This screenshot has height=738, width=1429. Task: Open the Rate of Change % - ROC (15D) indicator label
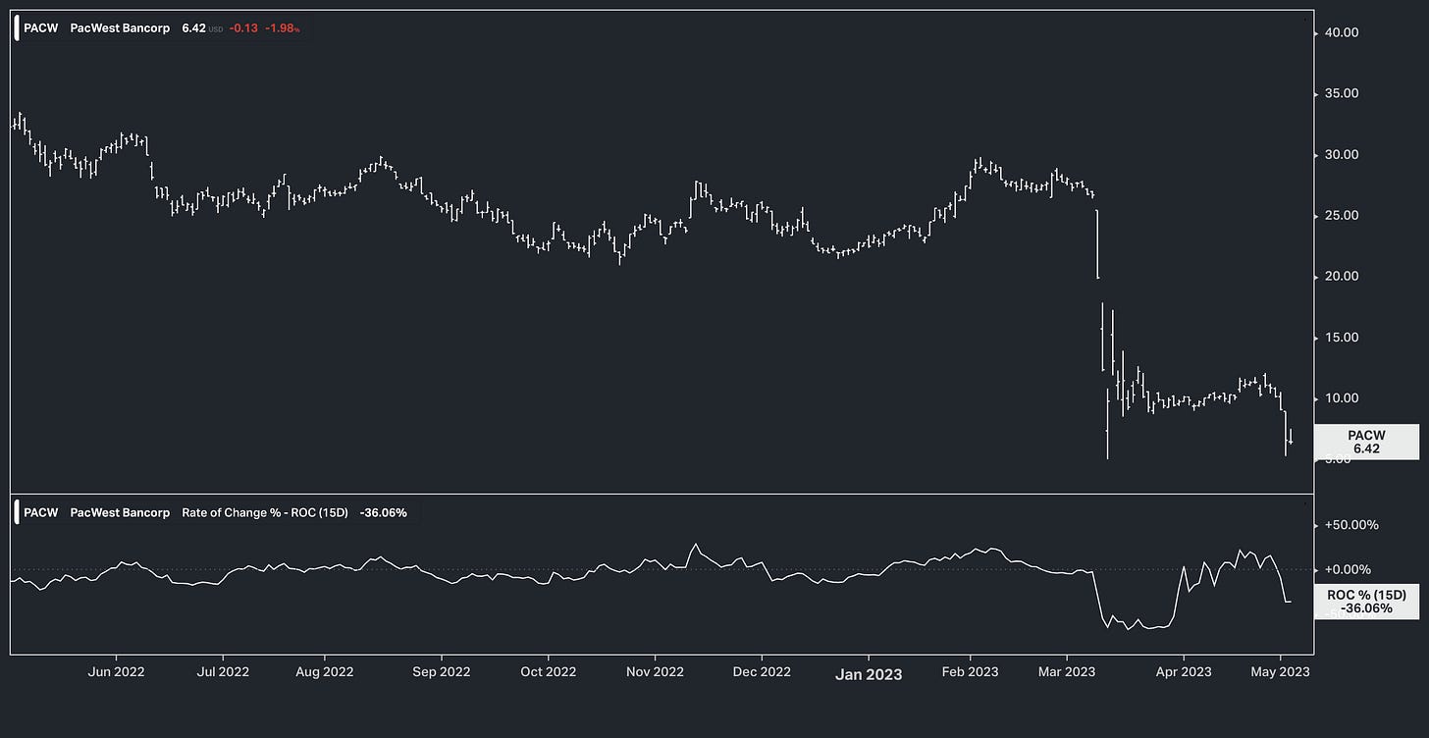(x=265, y=512)
